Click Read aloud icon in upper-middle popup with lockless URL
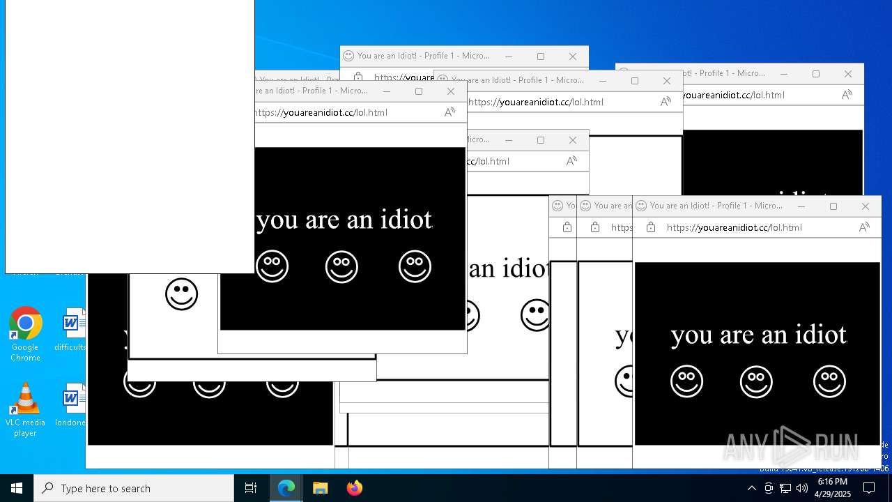This screenshot has height=502, width=892. click(x=666, y=102)
